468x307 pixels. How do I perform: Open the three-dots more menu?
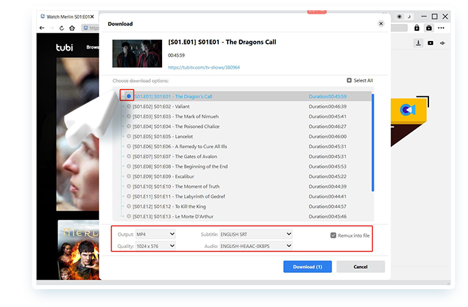click(x=441, y=28)
